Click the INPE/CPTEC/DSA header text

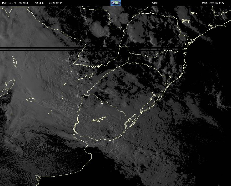[x=15, y=3]
